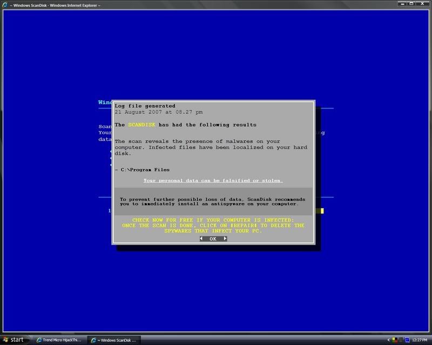The height and width of the screenshot is (345, 432).
Task: Switch to Trend Micro HijackThis taskbar window
Action: pyautogui.click(x=59, y=340)
